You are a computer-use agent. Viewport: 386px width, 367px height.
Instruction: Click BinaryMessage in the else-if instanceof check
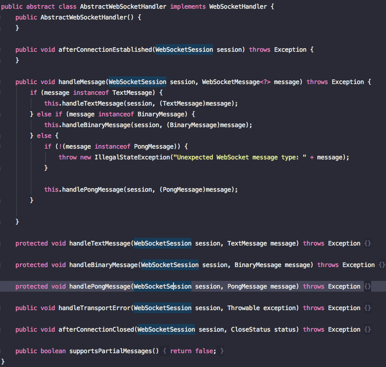pyautogui.click(x=161, y=114)
